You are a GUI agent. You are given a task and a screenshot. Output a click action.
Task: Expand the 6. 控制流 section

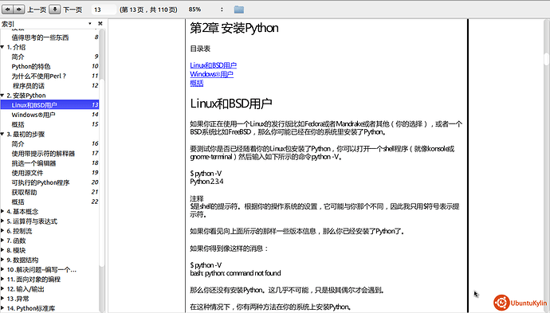point(2,231)
